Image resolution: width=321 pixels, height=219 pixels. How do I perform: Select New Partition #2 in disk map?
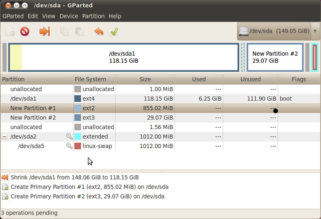point(275,57)
